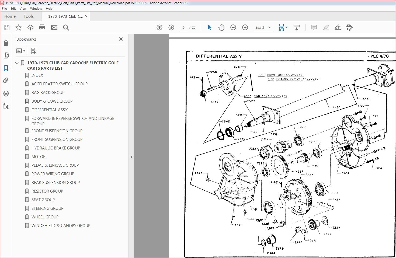396x258 pixels.
Task: Click the stamp tool icon in the toolbar
Action: tap(349, 27)
